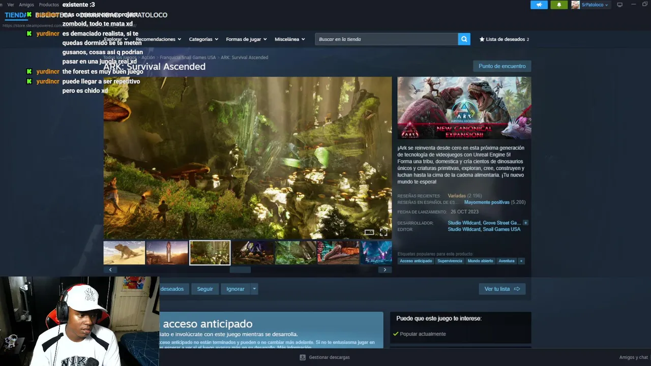The width and height of the screenshot is (651, 366).
Task: Click the plus next to developer names
Action: tap(525, 223)
